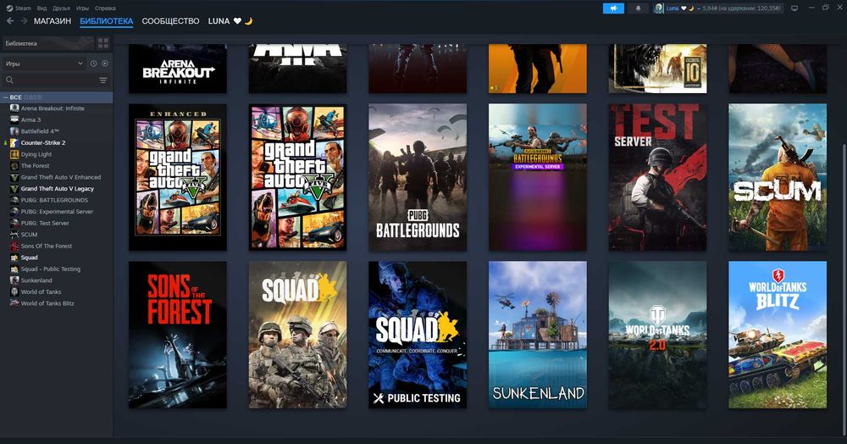Click the recent activity clock icon
The image size is (847, 444).
pos(93,64)
